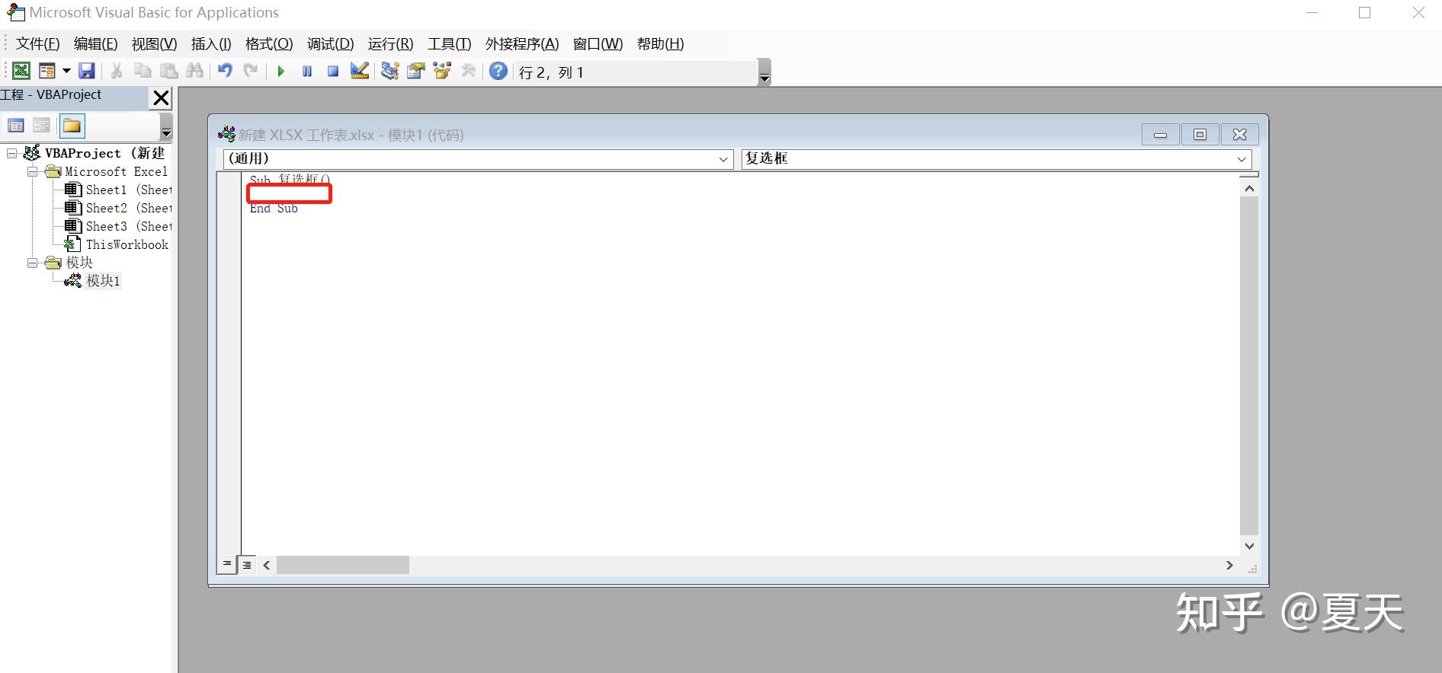Open the 工具(T) menu
Viewport: 1442px width, 673px height.
[449, 44]
